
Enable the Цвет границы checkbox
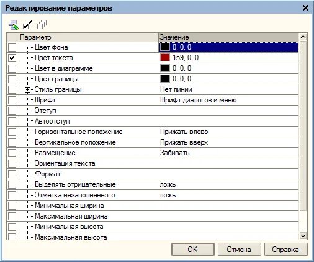pos(12,79)
